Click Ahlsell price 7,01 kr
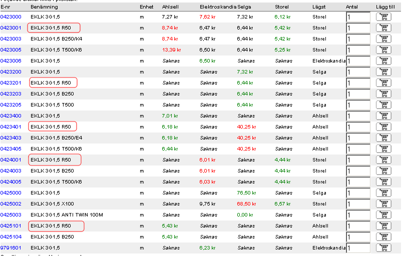This screenshot has width=404, height=256. tap(170, 116)
